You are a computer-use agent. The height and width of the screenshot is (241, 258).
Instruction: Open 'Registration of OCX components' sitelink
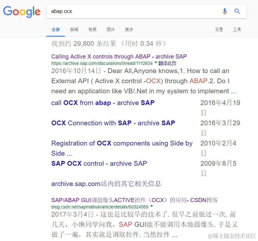pos(122,148)
